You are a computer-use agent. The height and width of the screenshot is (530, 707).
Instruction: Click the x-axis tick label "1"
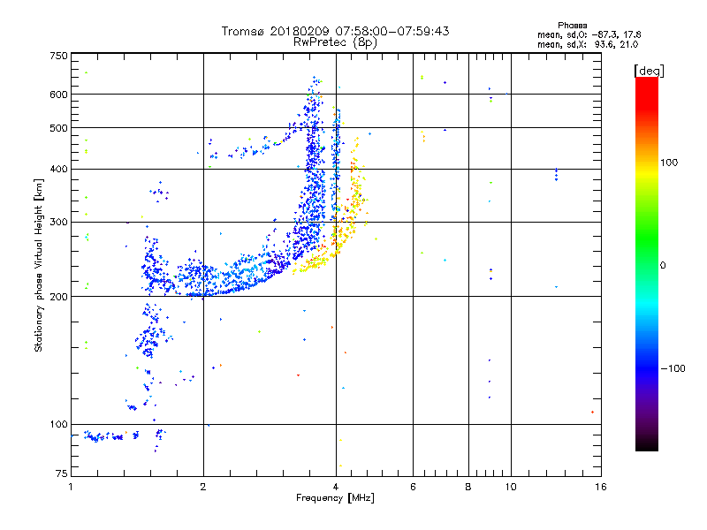71,487
